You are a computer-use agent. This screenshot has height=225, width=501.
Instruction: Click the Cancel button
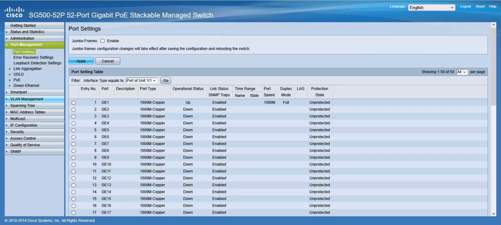tap(108, 61)
